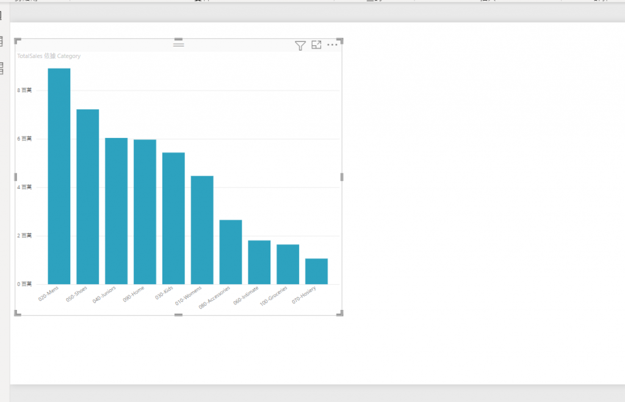
Task: Select the 100-Groceries bar
Action: 288,264
